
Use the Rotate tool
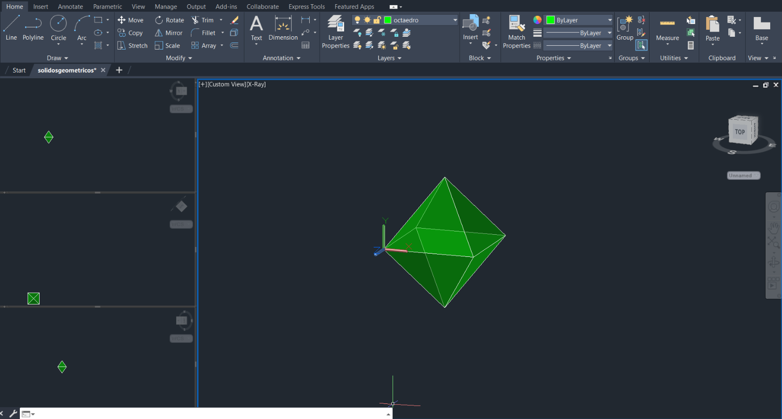[x=169, y=20]
